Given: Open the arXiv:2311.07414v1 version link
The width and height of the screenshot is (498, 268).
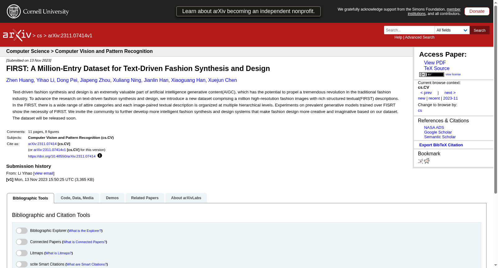Looking at the screenshot, I should click(x=50, y=150).
